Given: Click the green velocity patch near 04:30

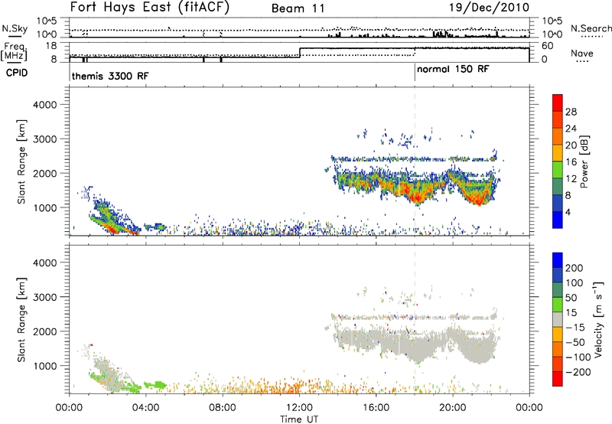Looking at the screenshot, I should tap(155, 384).
